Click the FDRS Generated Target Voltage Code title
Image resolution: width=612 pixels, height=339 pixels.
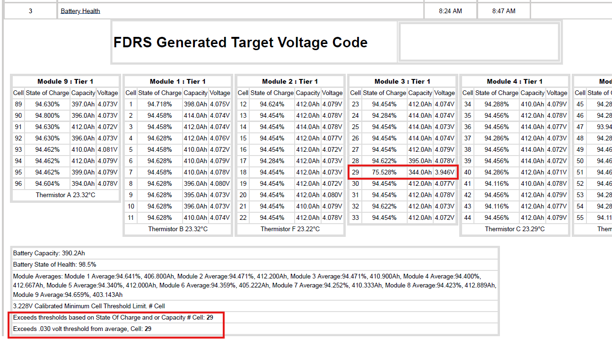240,42
